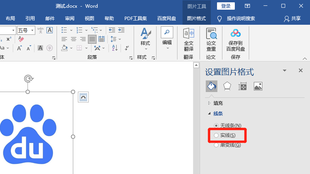Image resolution: width=310 pixels, height=174 pixels.
Task: Expand the 填充 section
Action: (209, 103)
